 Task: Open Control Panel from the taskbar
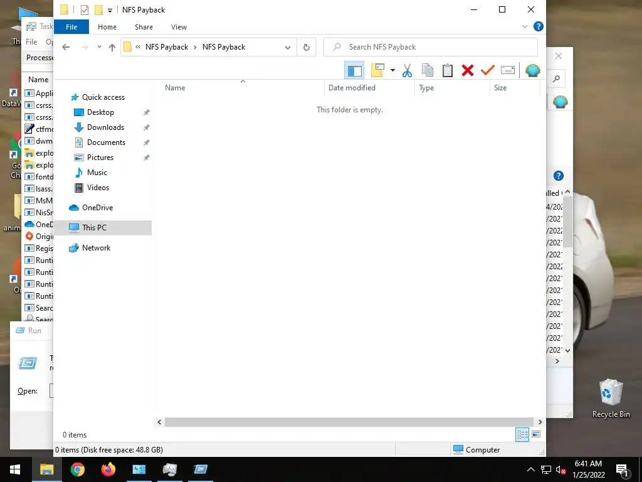pyautogui.click(x=139, y=469)
